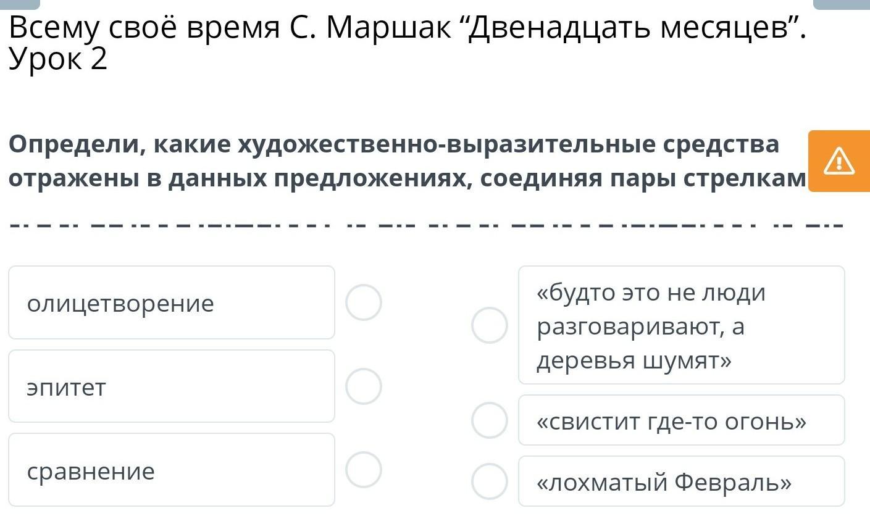Click the Урок 2 heading text

pos(58,59)
